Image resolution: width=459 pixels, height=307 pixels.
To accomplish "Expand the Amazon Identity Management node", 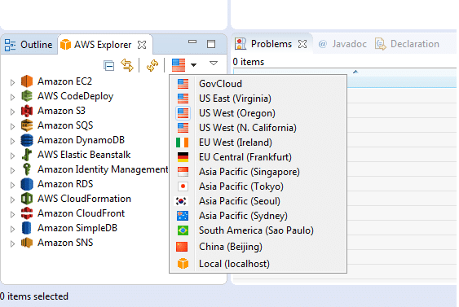I will [12, 170].
